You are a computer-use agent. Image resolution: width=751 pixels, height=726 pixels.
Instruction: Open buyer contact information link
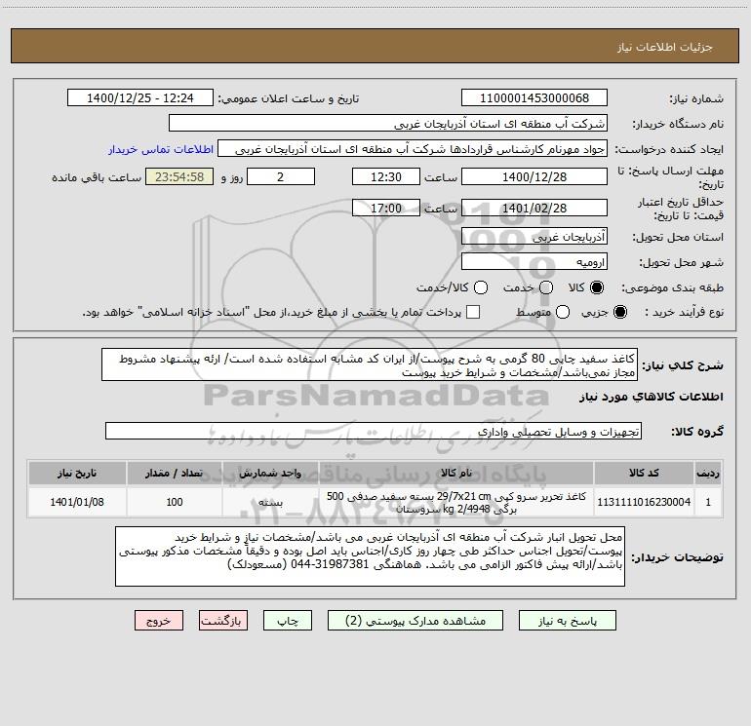(x=161, y=149)
